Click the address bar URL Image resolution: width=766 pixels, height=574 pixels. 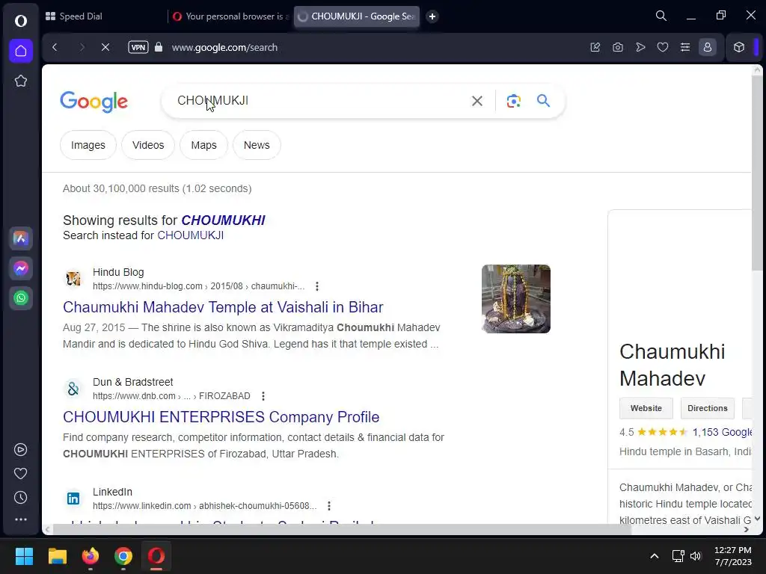pos(224,47)
